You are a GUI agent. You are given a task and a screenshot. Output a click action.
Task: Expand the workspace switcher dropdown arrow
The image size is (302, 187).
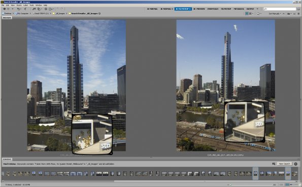257,9
